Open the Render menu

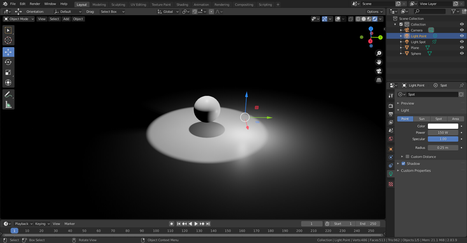(x=35, y=4)
